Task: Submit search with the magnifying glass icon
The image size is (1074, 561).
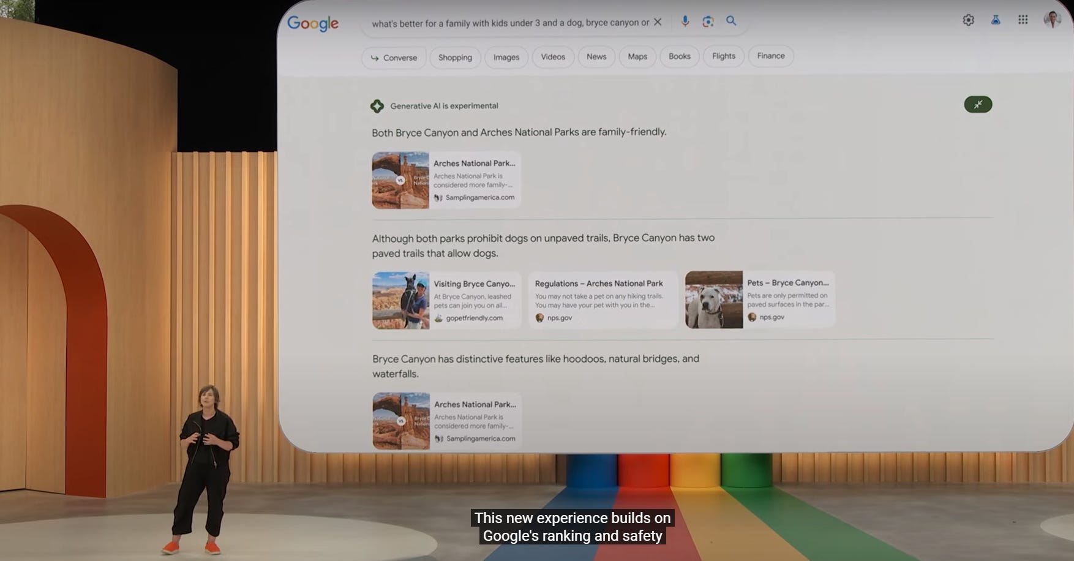Action: point(731,21)
